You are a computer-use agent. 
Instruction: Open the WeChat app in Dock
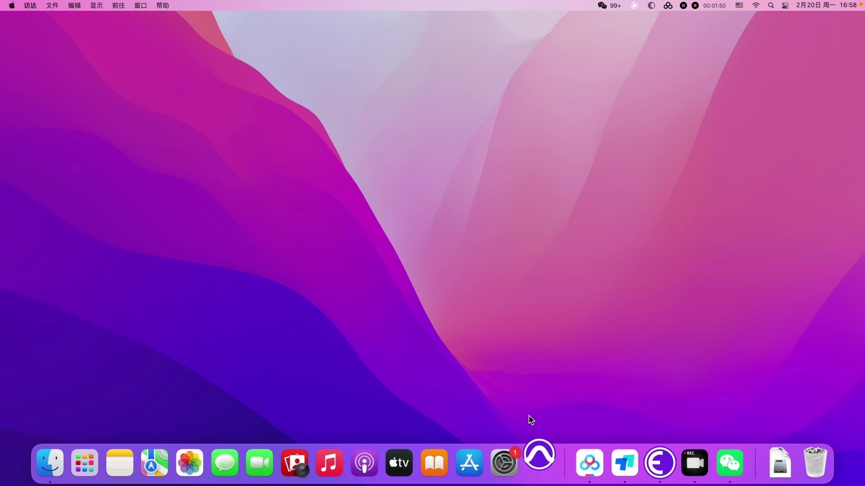pos(730,463)
